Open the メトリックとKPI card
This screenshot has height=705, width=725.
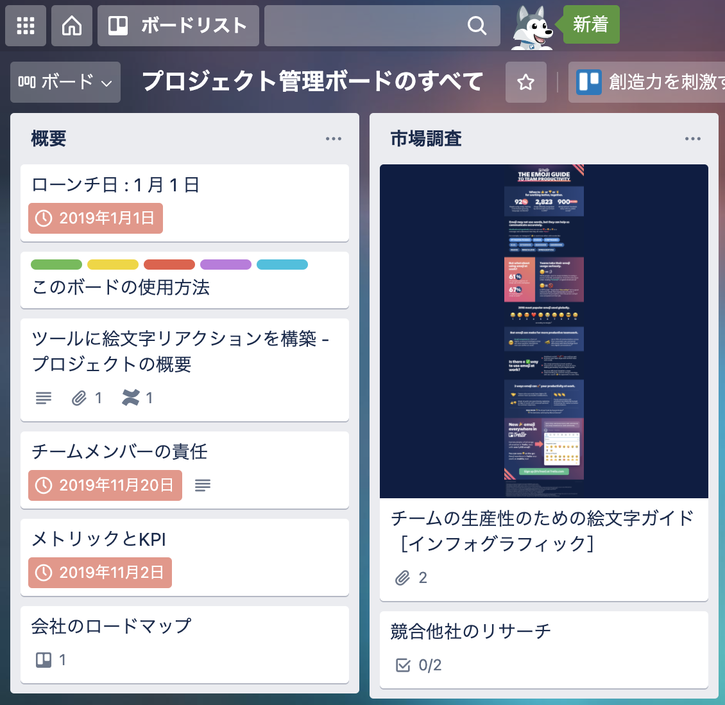(185, 557)
